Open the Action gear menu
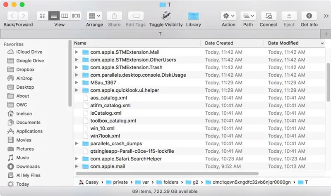331x196 pixels. click(x=228, y=16)
